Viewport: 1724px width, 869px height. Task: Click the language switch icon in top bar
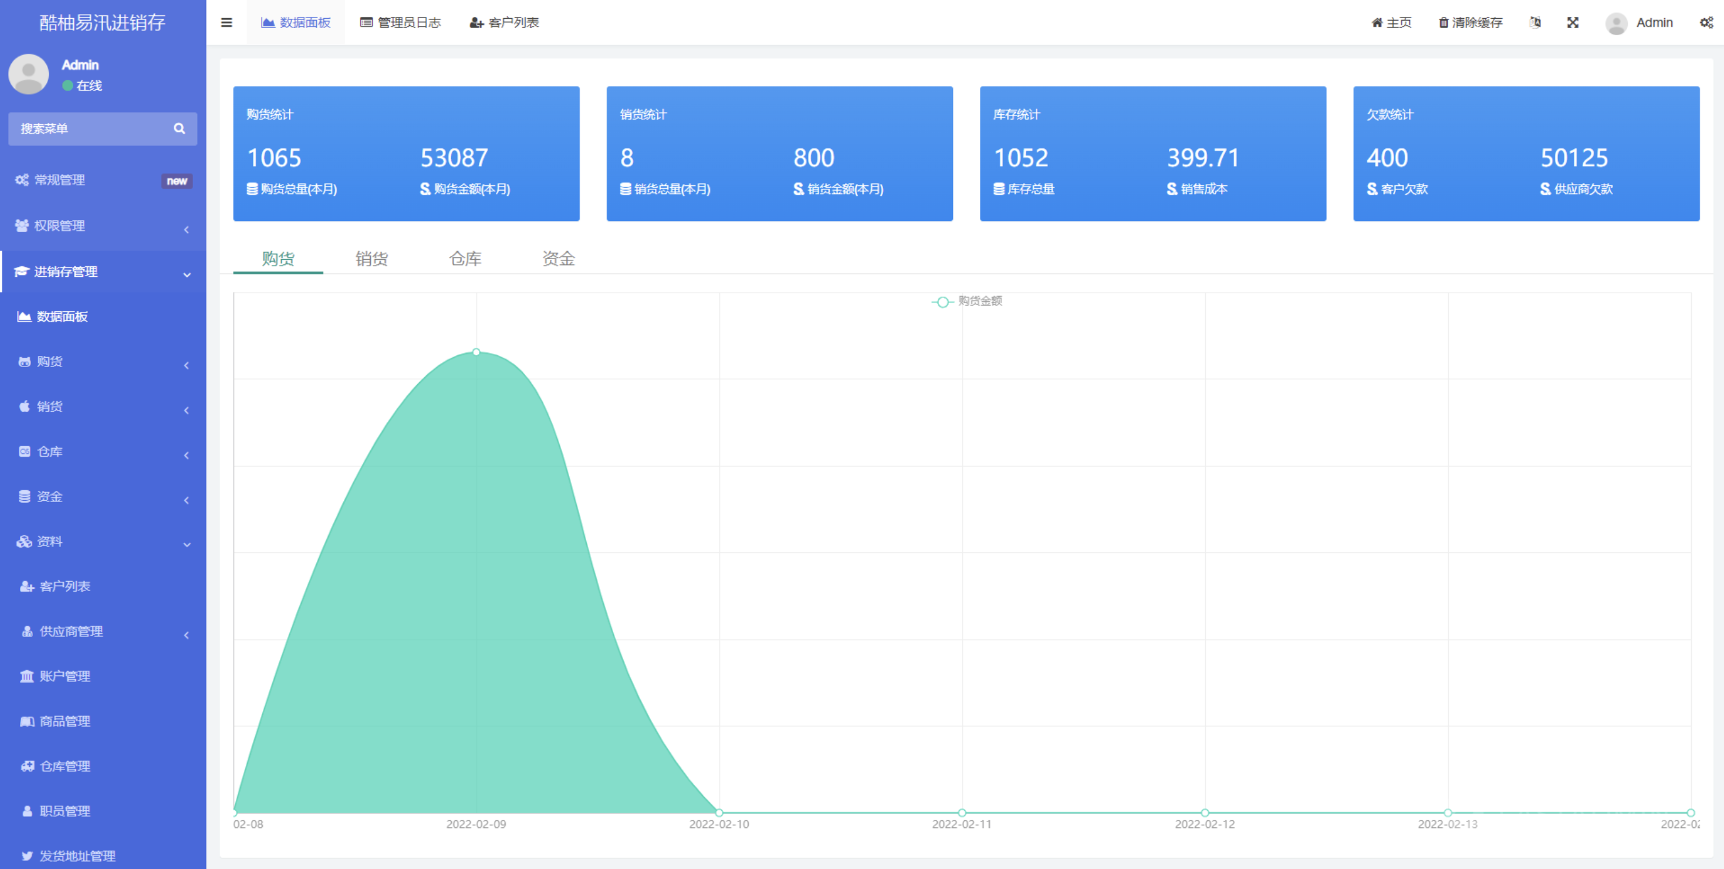click(x=1536, y=22)
